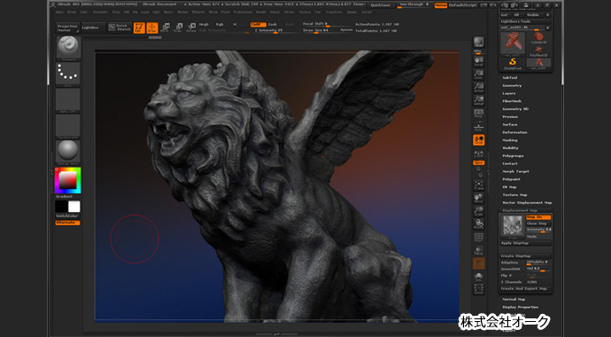This screenshot has height=337, width=611.
Task: Click the Actual size icon
Action: 478,88
